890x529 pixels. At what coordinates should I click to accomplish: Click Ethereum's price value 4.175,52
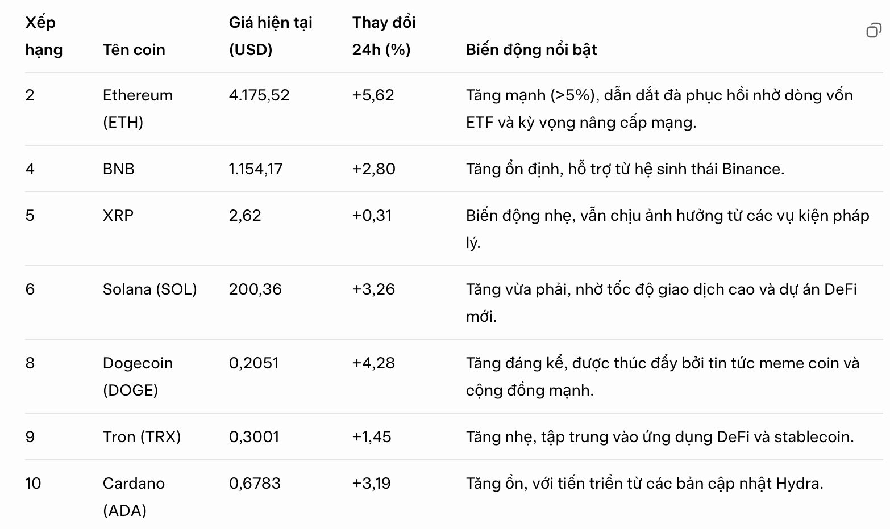pos(259,95)
